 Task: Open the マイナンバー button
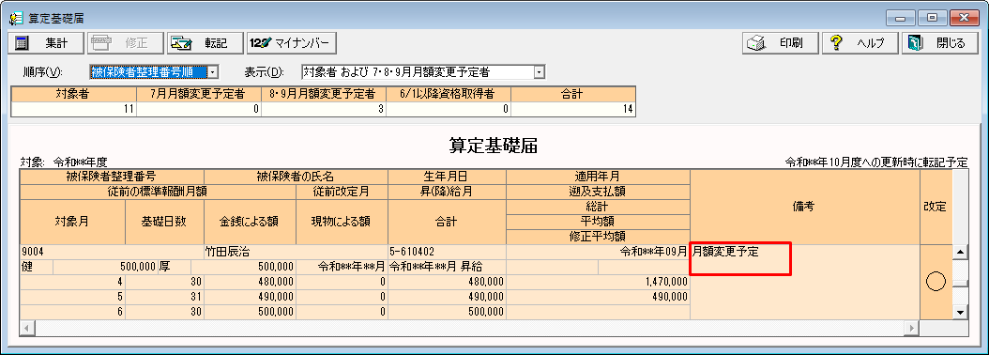pyautogui.click(x=291, y=43)
